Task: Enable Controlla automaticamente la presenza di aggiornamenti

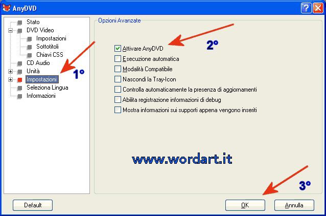Action: 118,90
